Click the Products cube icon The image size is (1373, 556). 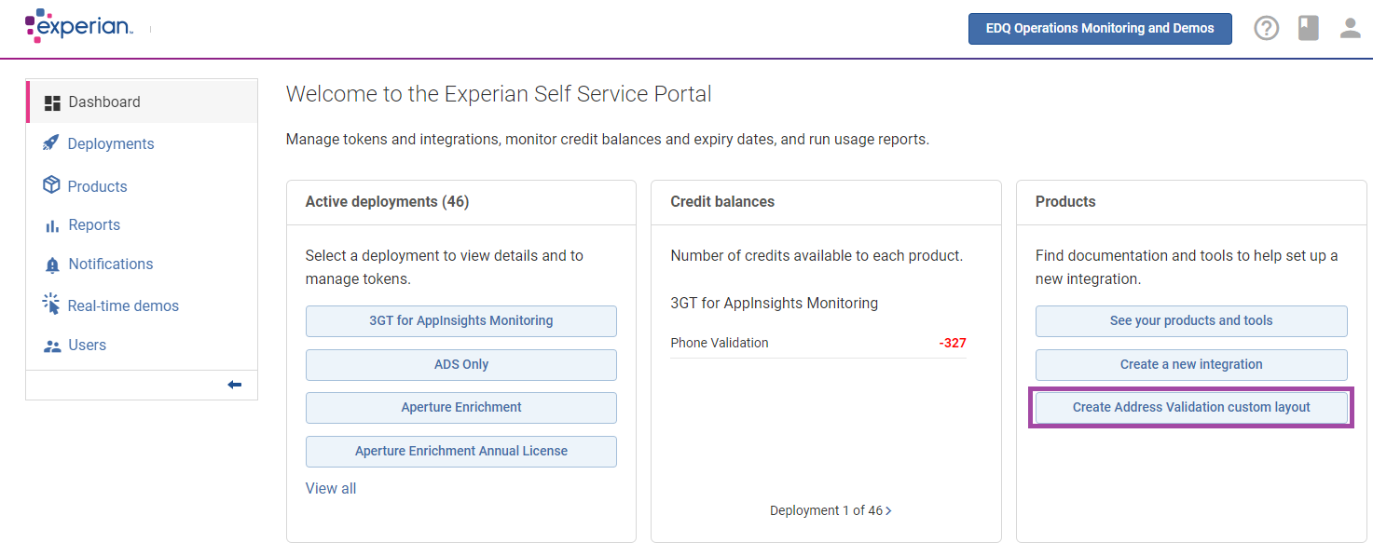coord(51,185)
